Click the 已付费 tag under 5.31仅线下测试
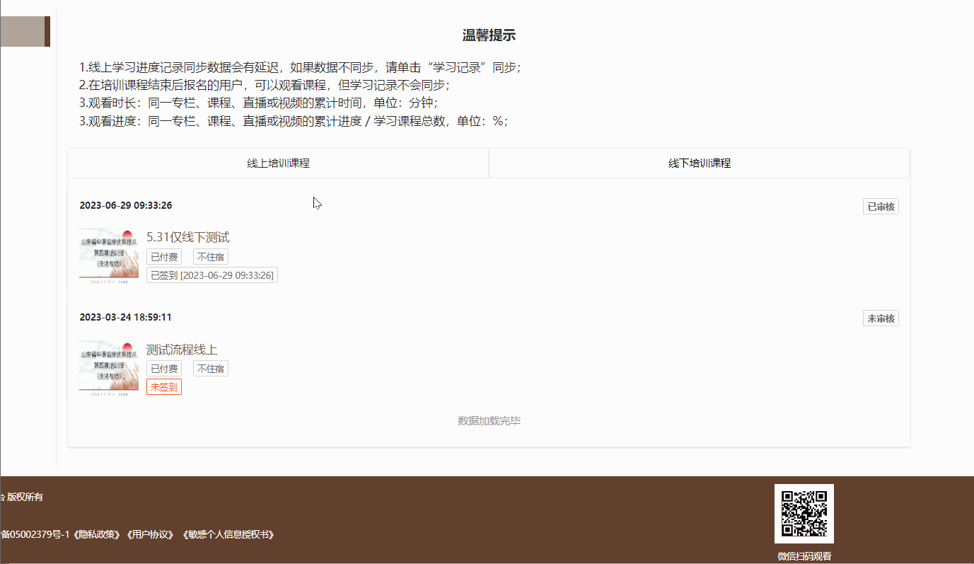The width and height of the screenshot is (974, 564). point(164,256)
